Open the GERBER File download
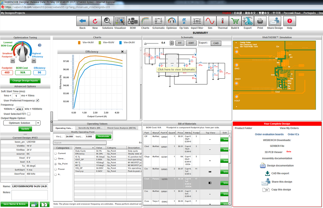The width and height of the screenshot is (323, 208). coord(277,146)
